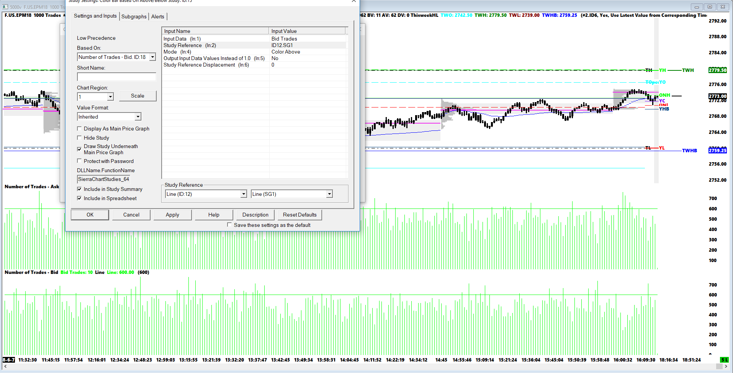Click the Bid Trades input value

coord(284,39)
